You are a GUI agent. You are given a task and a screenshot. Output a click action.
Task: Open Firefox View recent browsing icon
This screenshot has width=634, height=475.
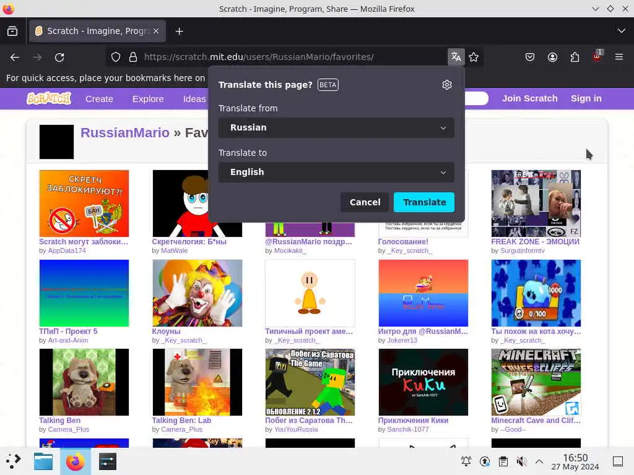[12, 31]
